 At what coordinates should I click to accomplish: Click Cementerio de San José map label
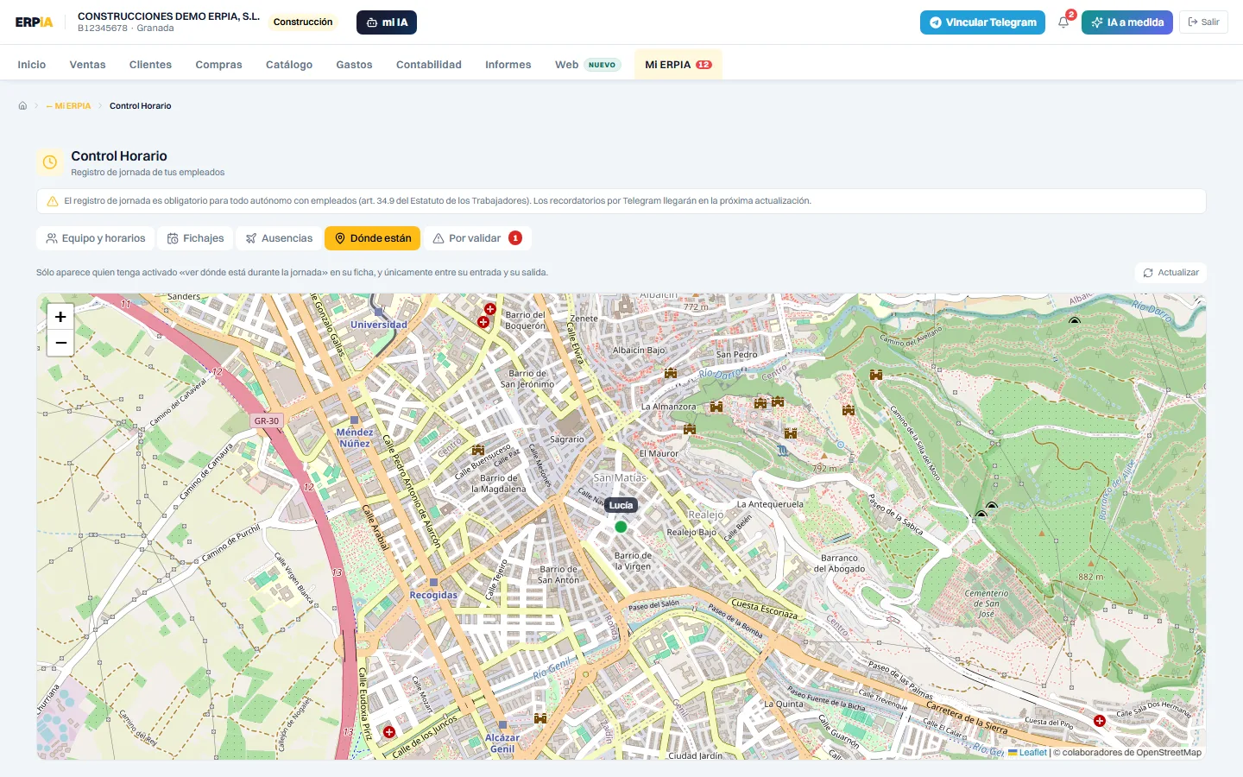click(986, 603)
